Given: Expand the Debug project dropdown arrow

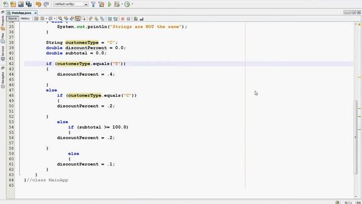Looking at the screenshot, I should (x=122, y=4).
